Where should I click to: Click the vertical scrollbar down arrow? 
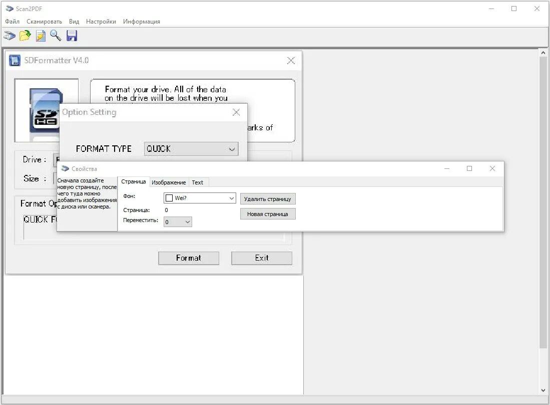[543, 390]
